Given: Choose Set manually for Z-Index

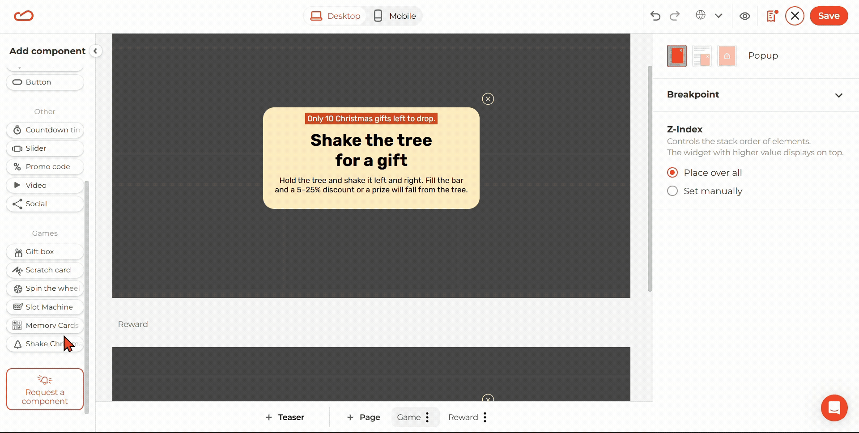Looking at the screenshot, I should point(672,191).
